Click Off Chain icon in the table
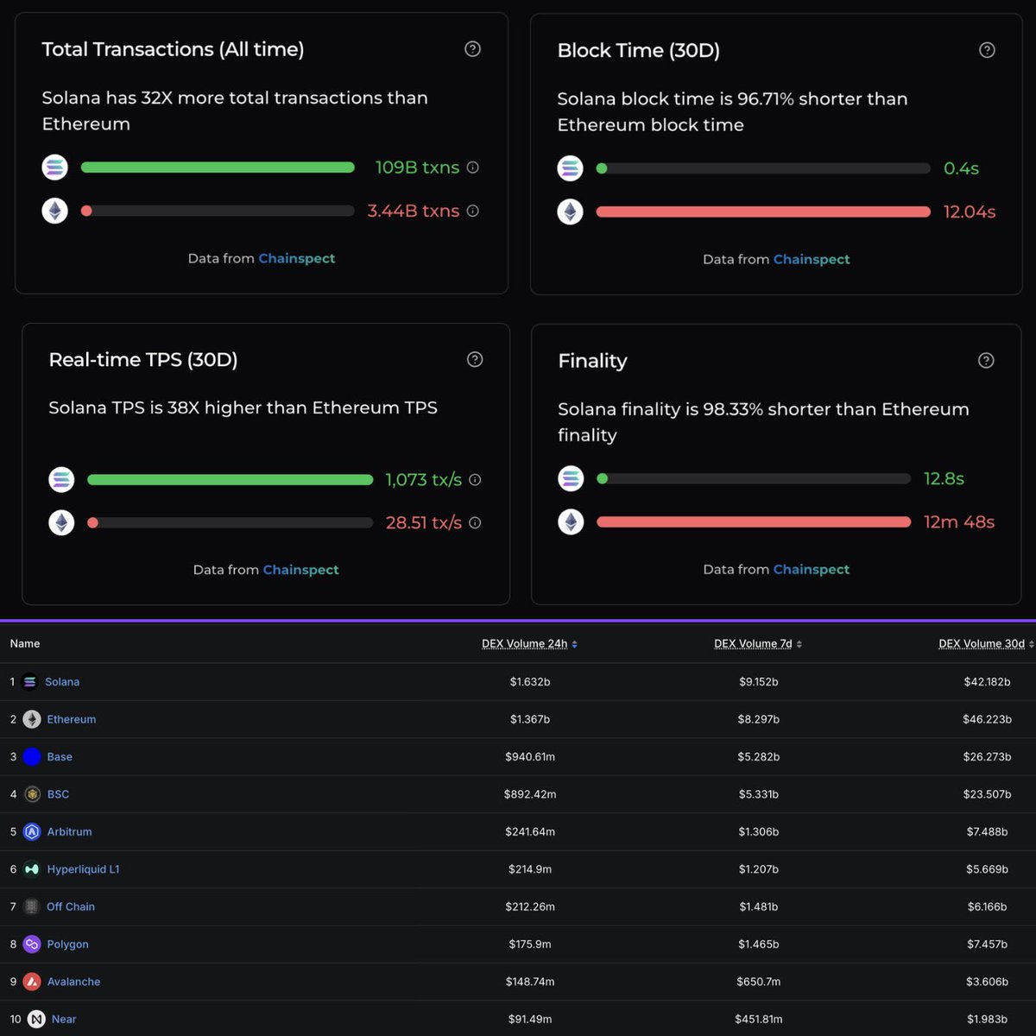Image resolution: width=1036 pixels, height=1036 pixels. pos(32,906)
